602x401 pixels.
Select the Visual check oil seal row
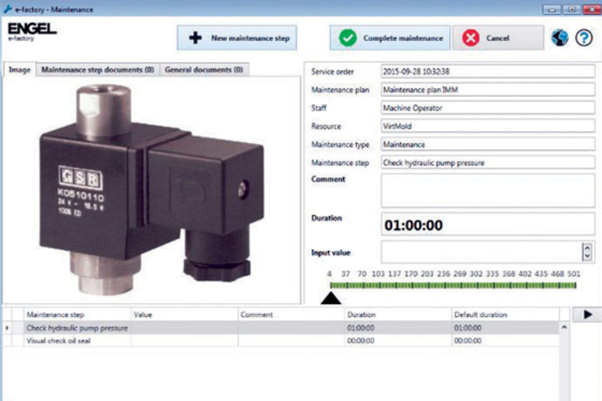[58, 341]
